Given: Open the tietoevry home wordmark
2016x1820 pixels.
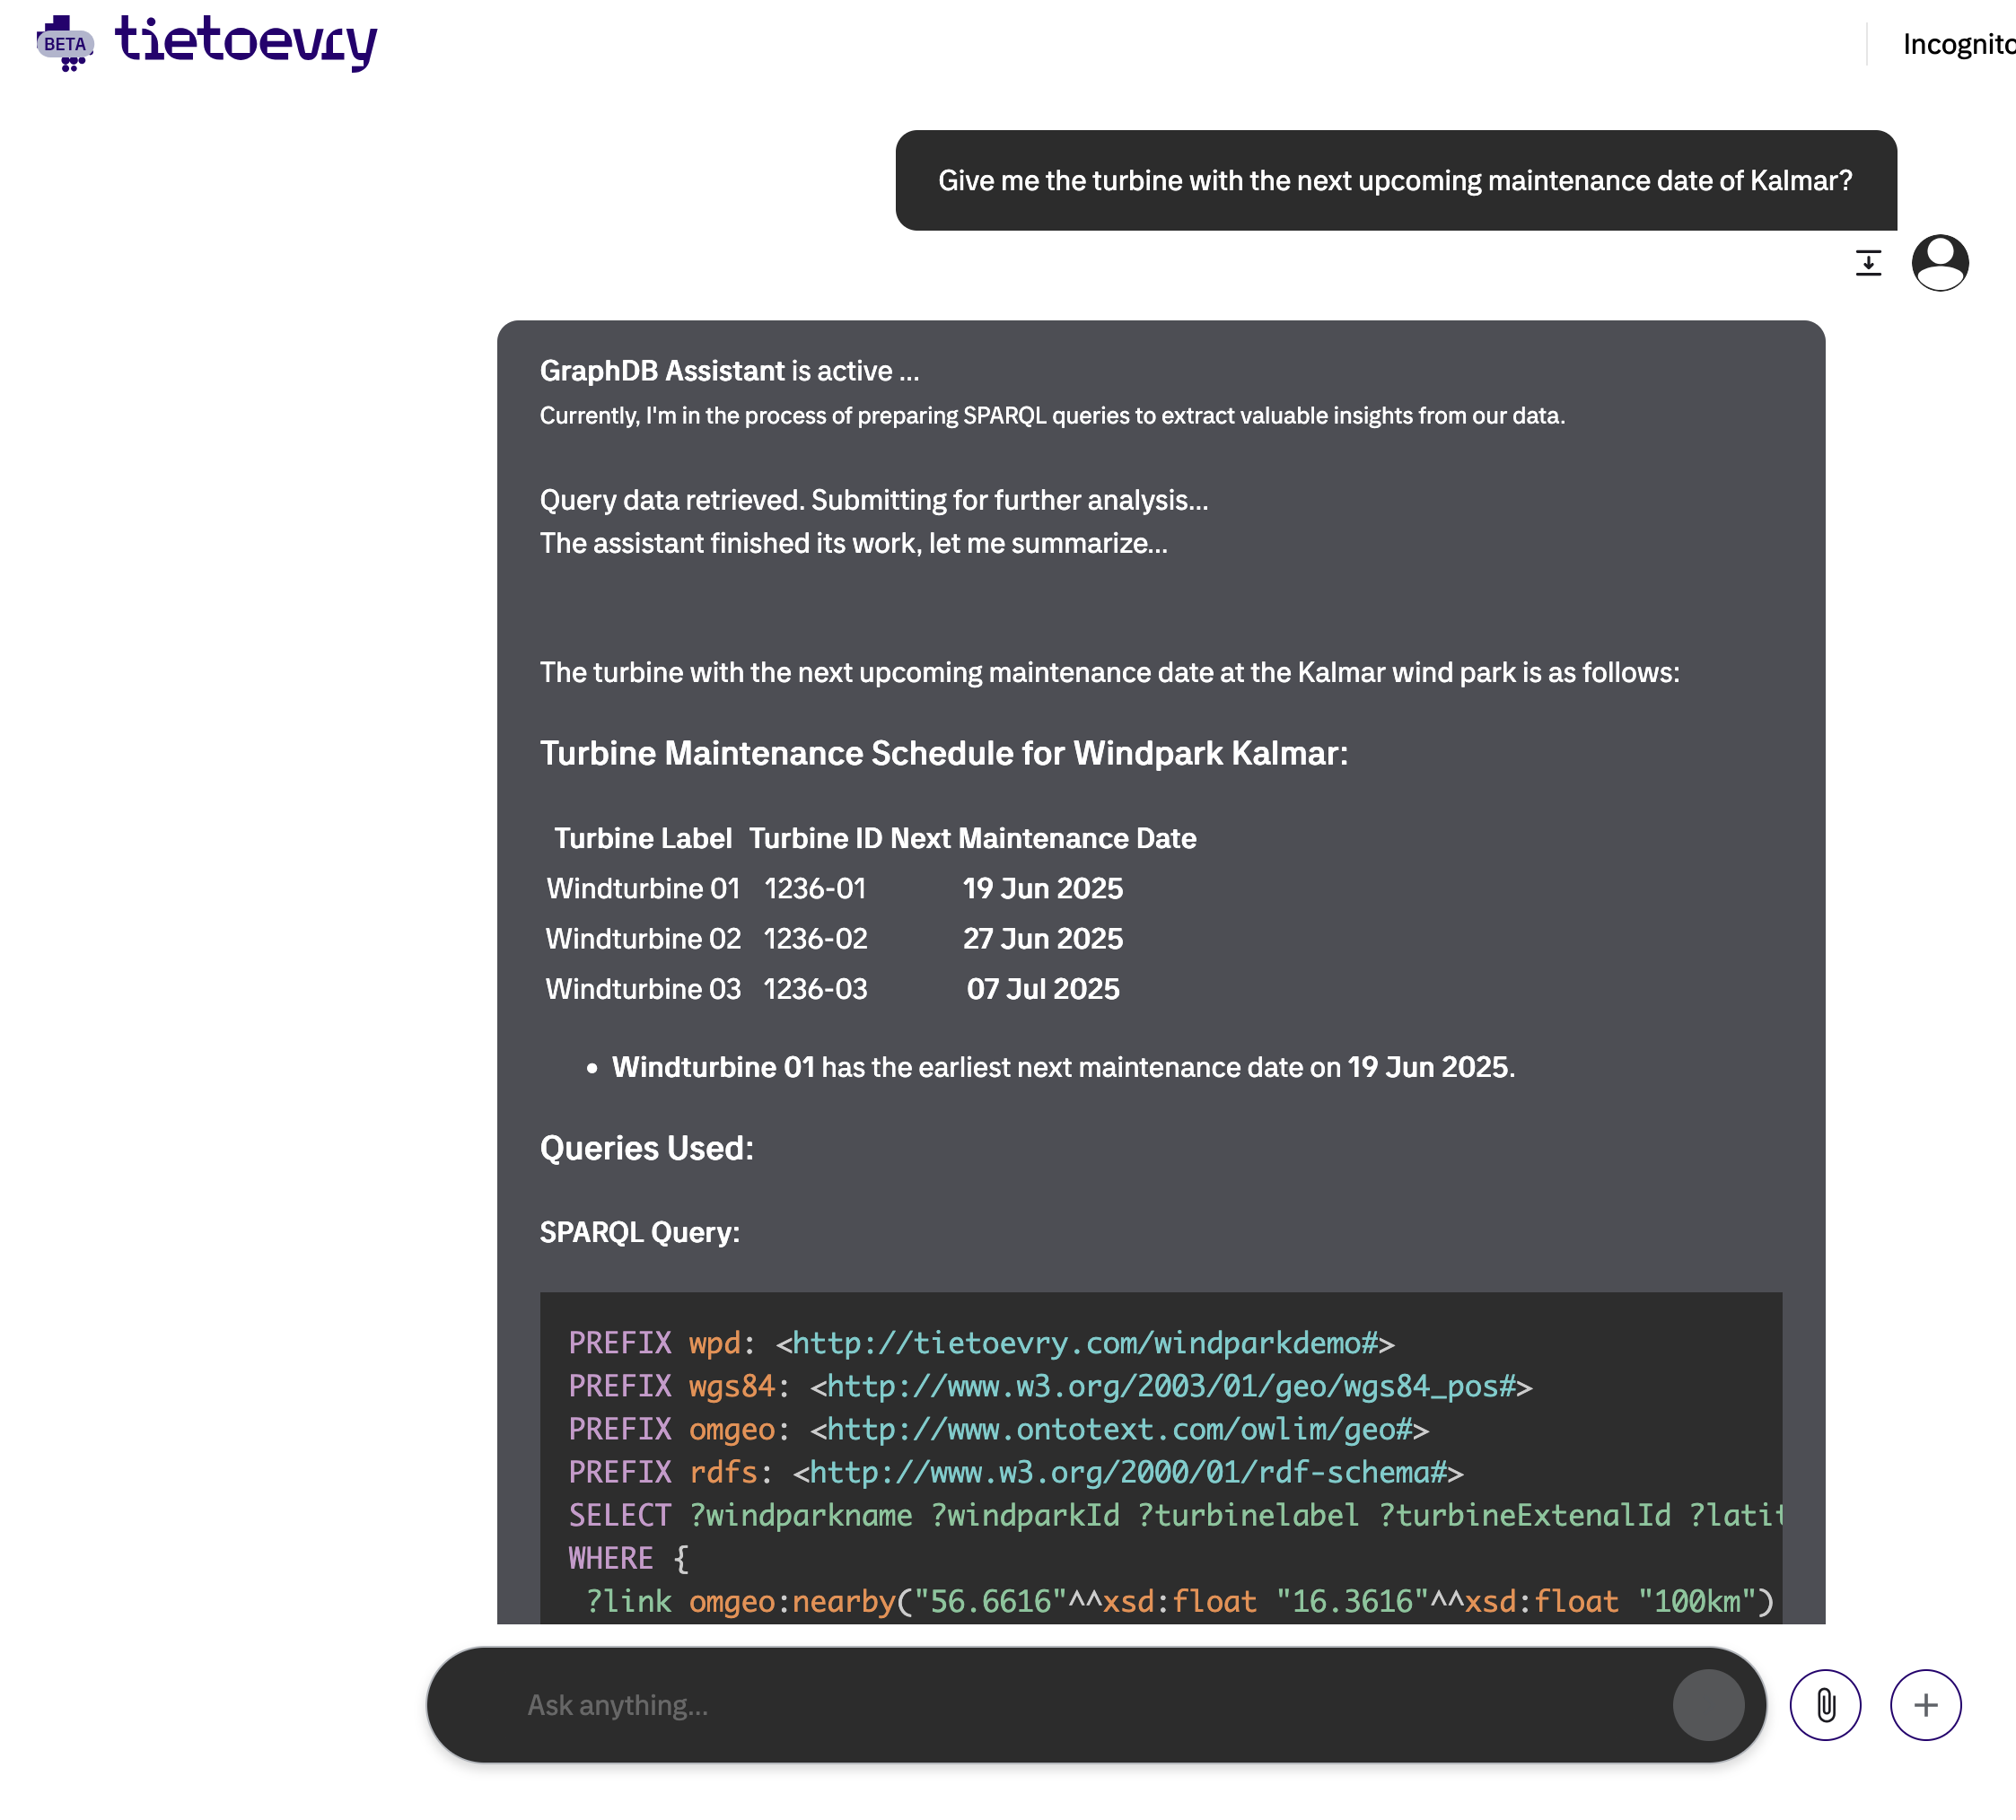Looking at the screenshot, I should coord(246,42).
